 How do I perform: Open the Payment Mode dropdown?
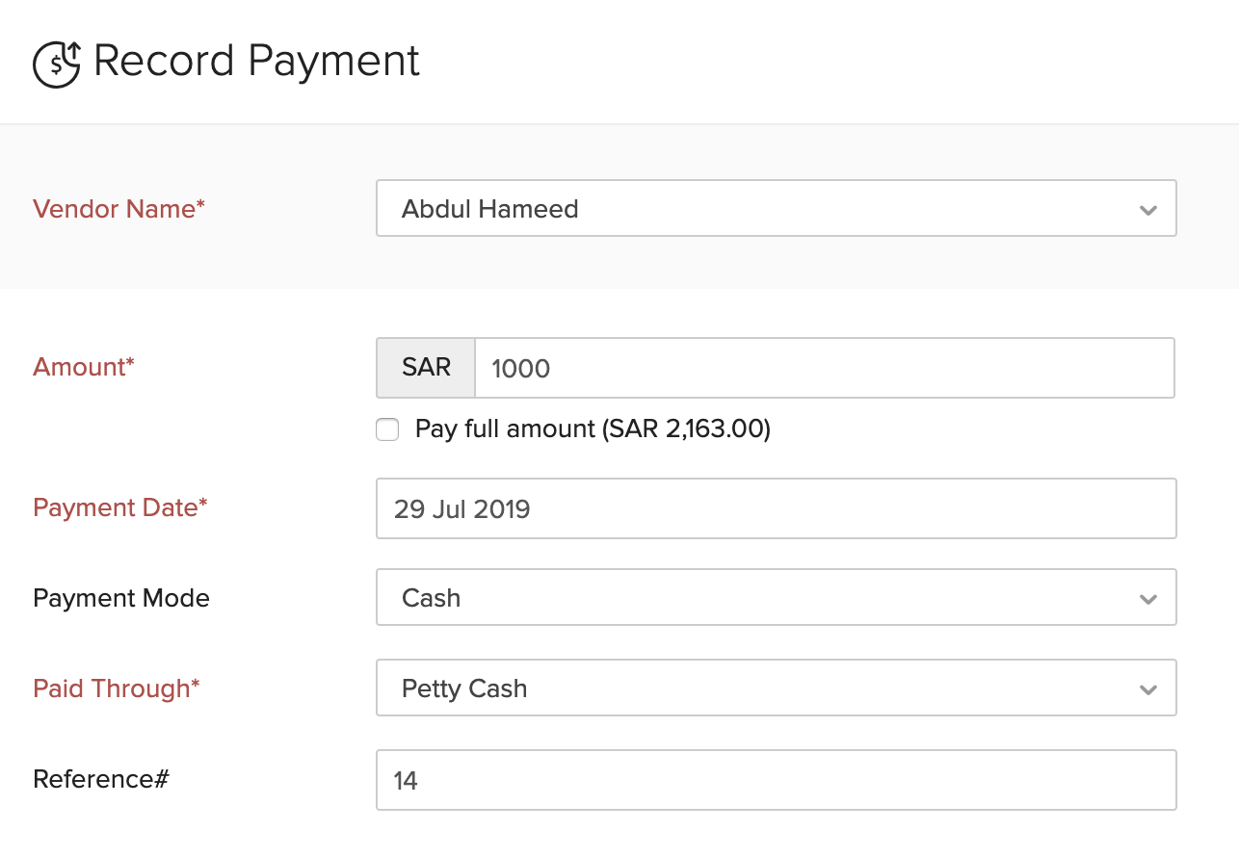tap(1147, 597)
